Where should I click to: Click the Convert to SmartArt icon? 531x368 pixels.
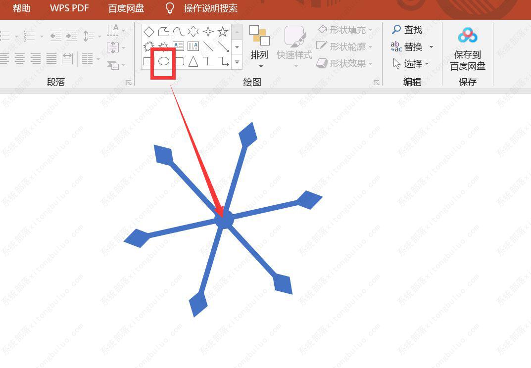pos(113,64)
